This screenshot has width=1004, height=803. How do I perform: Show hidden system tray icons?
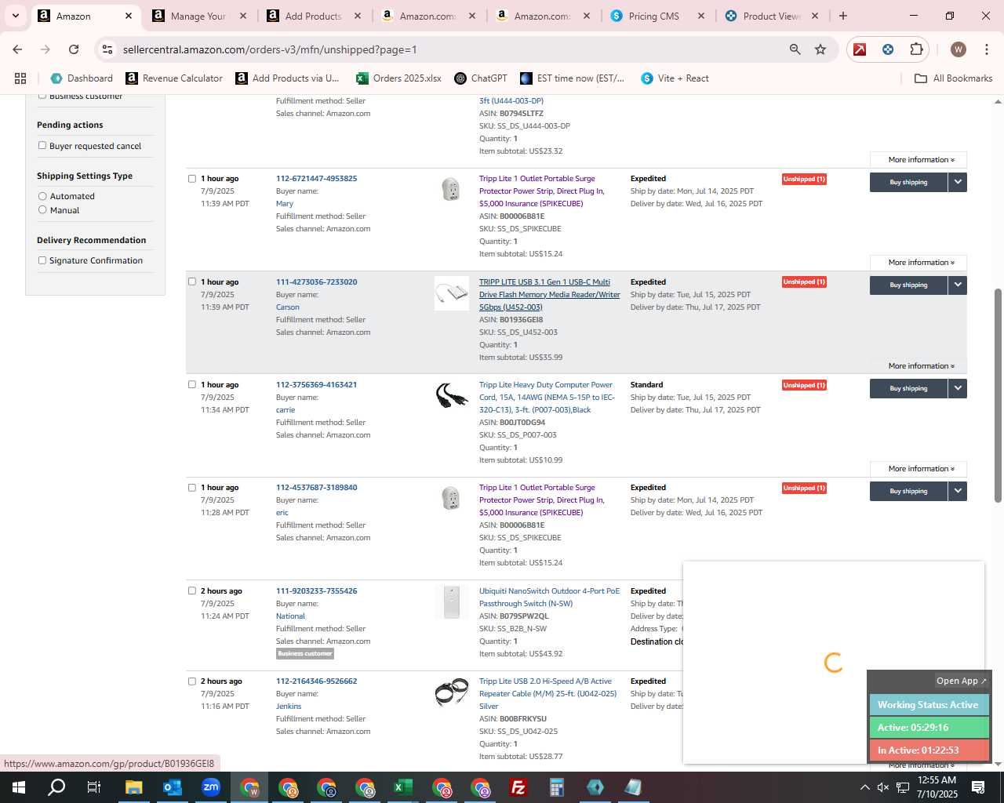(x=864, y=787)
